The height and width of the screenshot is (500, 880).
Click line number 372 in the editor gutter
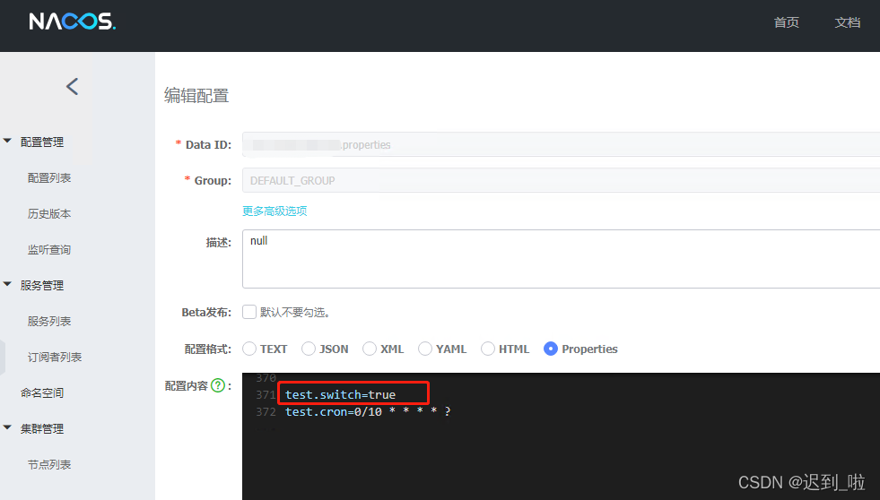click(x=266, y=412)
